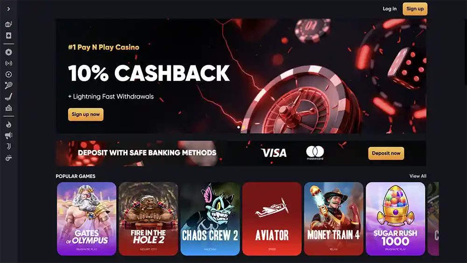Open the slot machine casino icon
Viewport: 467px width, 263px height.
pyautogui.click(x=8, y=24)
